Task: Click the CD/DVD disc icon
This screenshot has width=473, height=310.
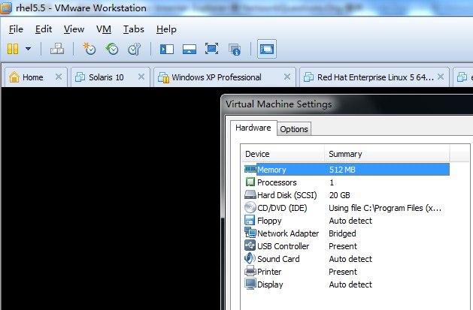Action: coord(250,207)
